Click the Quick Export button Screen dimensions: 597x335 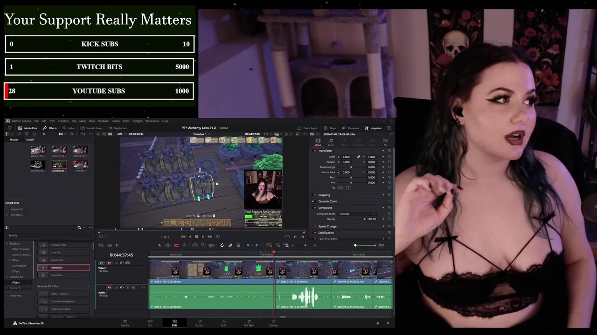308,128
